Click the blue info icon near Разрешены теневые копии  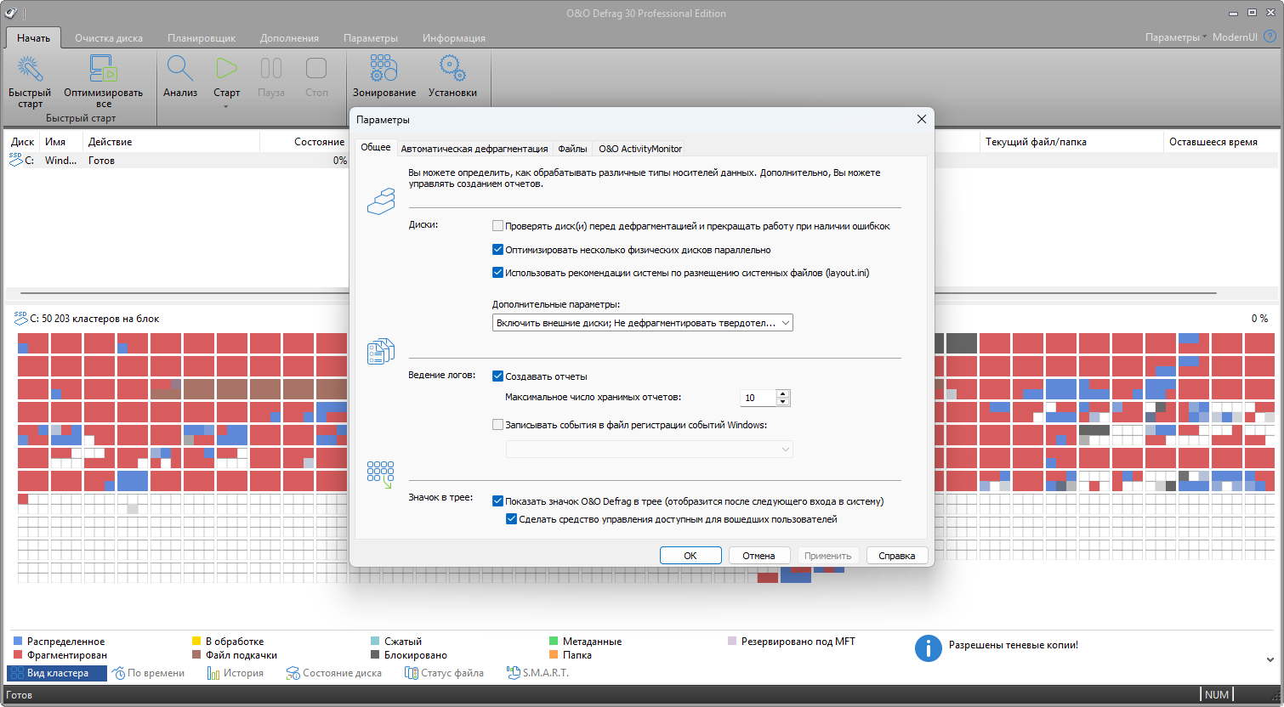click(928, 648)
